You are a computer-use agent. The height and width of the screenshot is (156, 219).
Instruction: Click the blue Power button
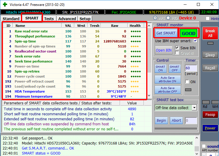(210, 128)
